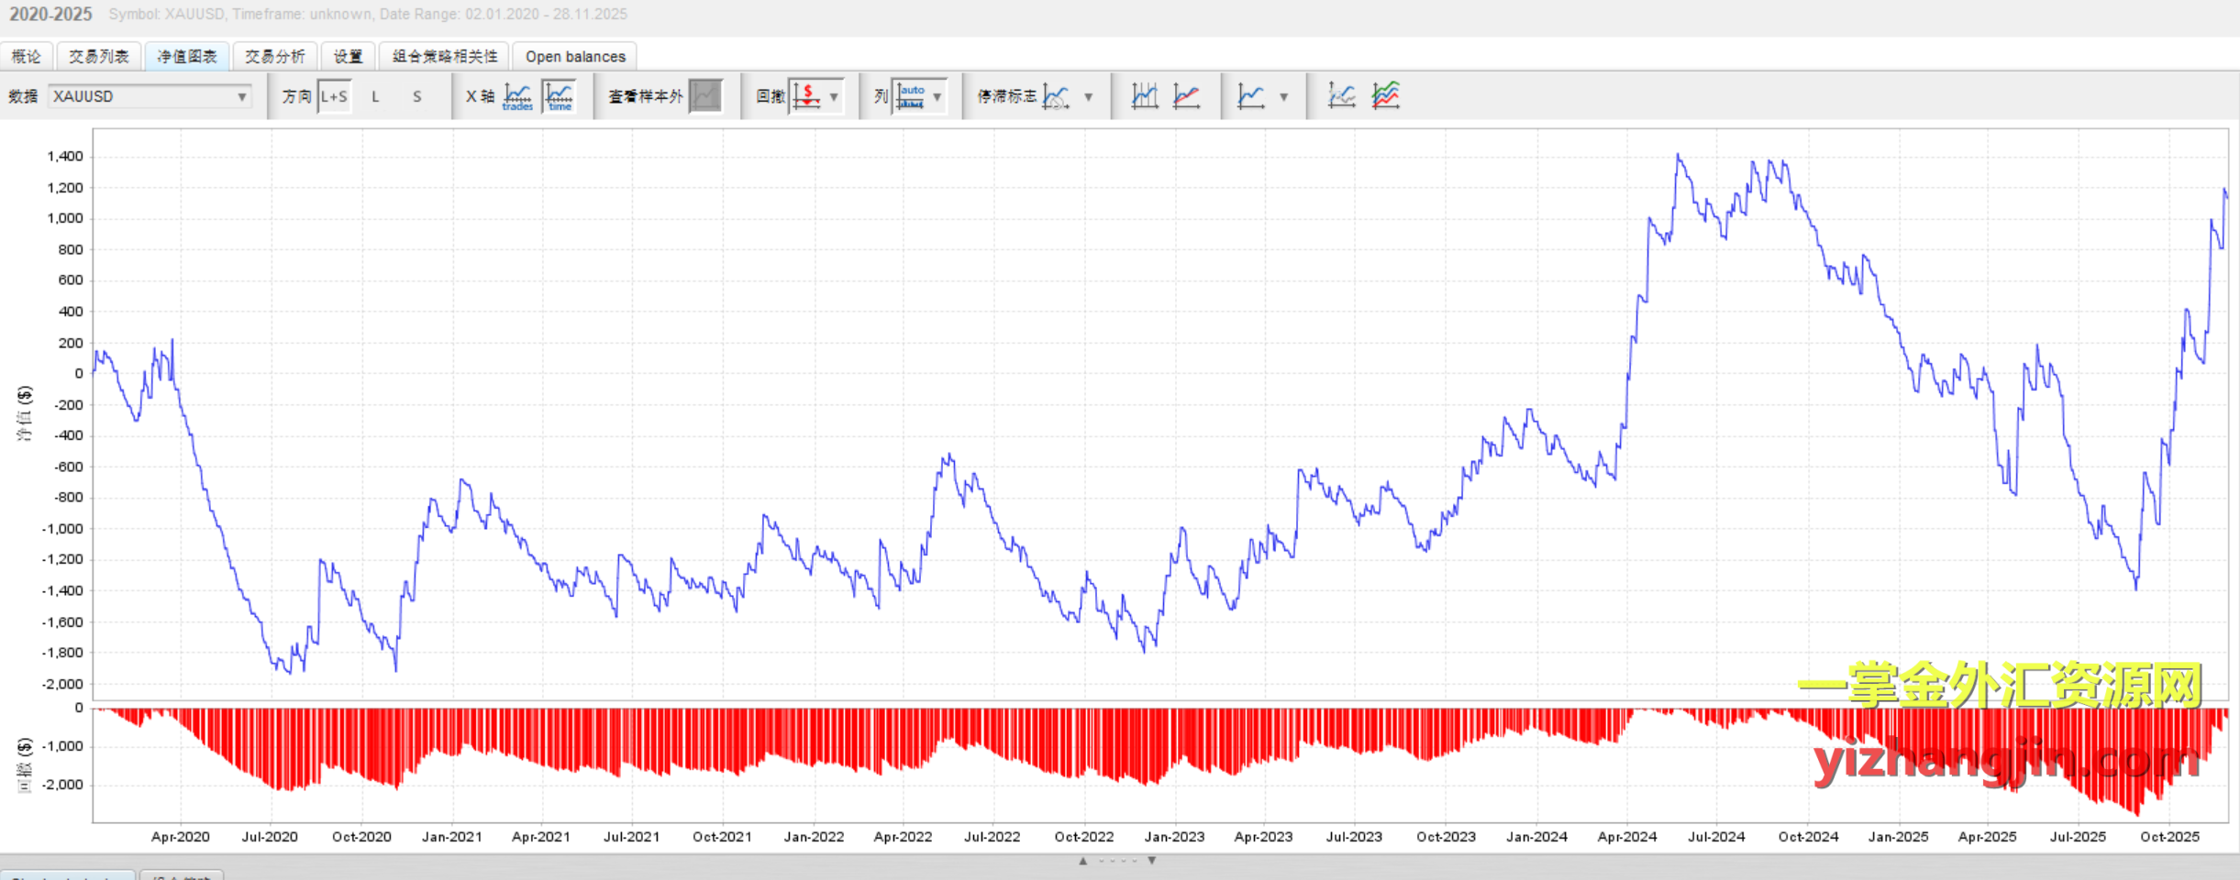Expand the stagnation marker dropdown arrow

(x=1089, y=96)
